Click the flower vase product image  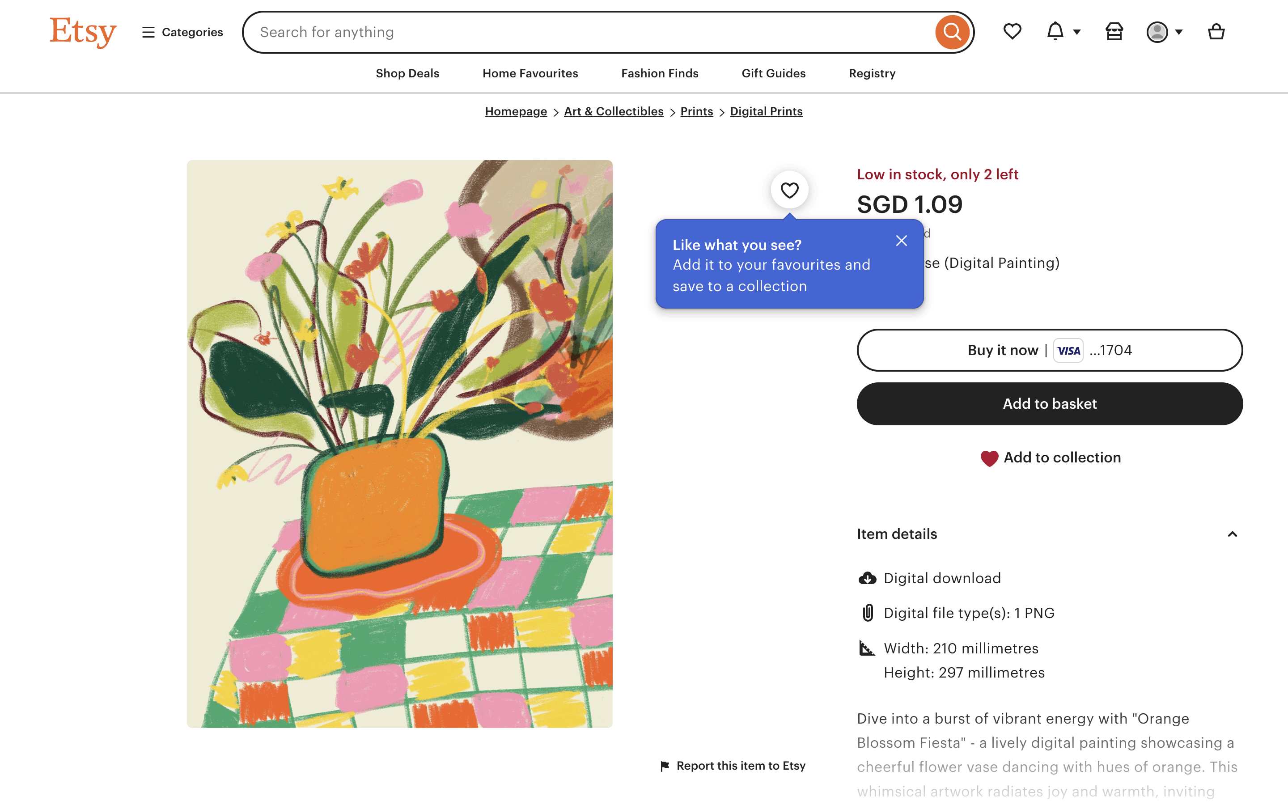click(399, 444)
